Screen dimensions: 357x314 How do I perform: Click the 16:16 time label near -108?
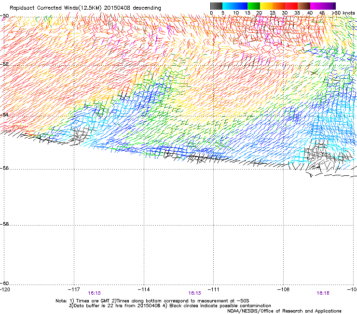323,293
